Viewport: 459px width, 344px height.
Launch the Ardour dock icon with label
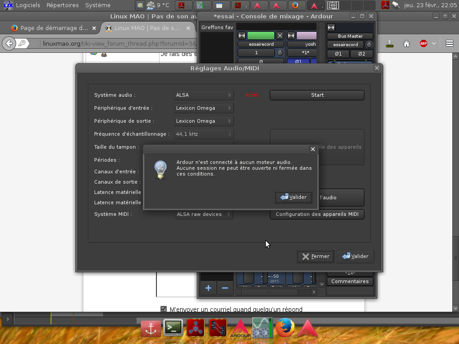click(240, 328)
